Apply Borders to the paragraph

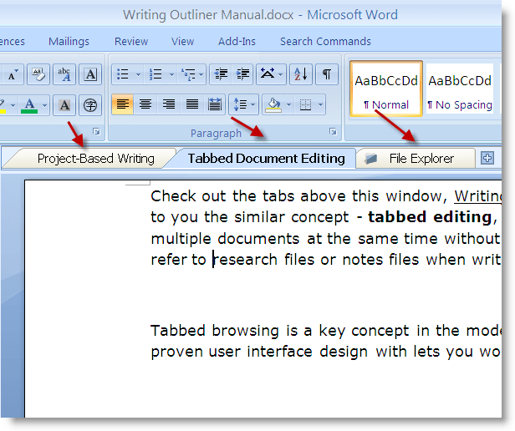305,104
